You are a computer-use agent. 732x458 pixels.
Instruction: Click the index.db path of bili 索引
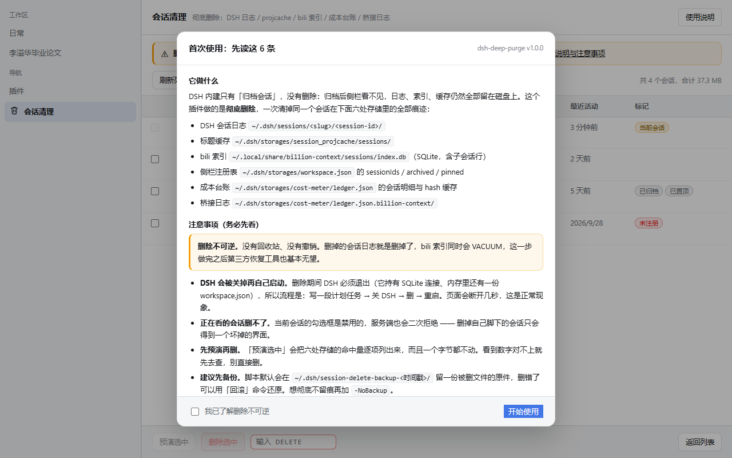319,157
